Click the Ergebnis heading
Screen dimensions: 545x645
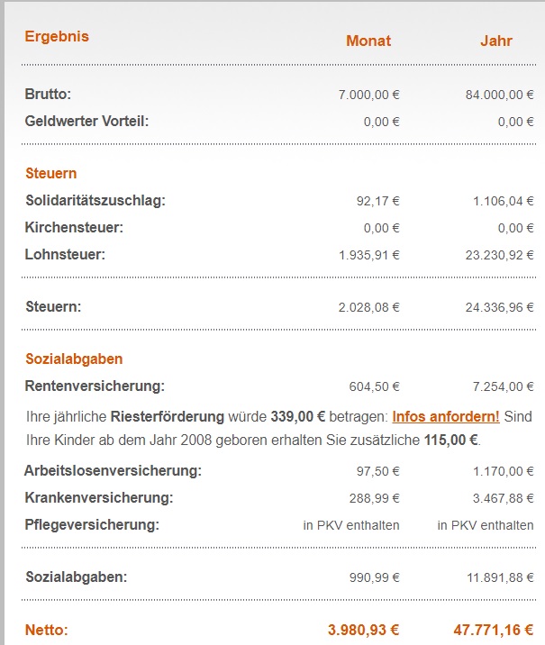tap(57, 37)
